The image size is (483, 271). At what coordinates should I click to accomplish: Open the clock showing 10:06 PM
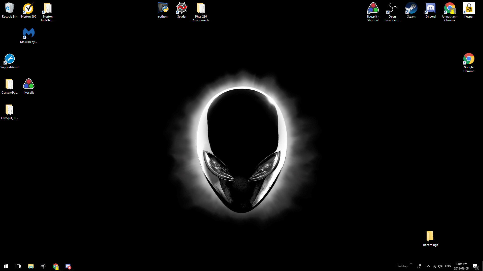point(461,266)
